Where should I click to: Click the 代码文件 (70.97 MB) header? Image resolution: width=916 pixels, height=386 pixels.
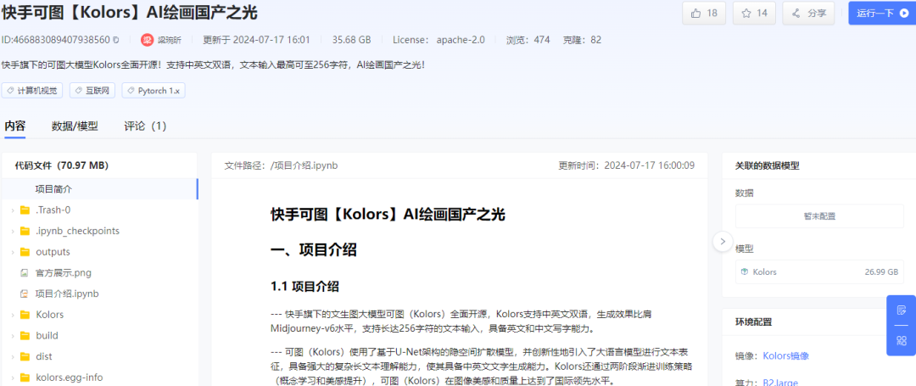coord(62,165)
